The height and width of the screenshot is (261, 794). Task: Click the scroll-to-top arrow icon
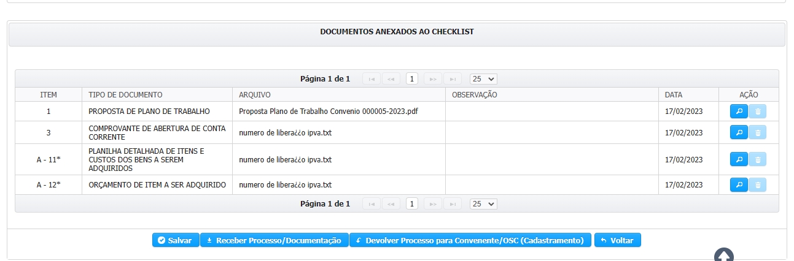pos(724,255)
